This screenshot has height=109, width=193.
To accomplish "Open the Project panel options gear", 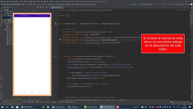I will tap(46, 7).
